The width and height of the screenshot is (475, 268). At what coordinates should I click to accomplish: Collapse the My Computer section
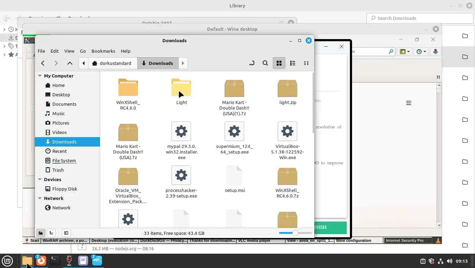(40, 76)
